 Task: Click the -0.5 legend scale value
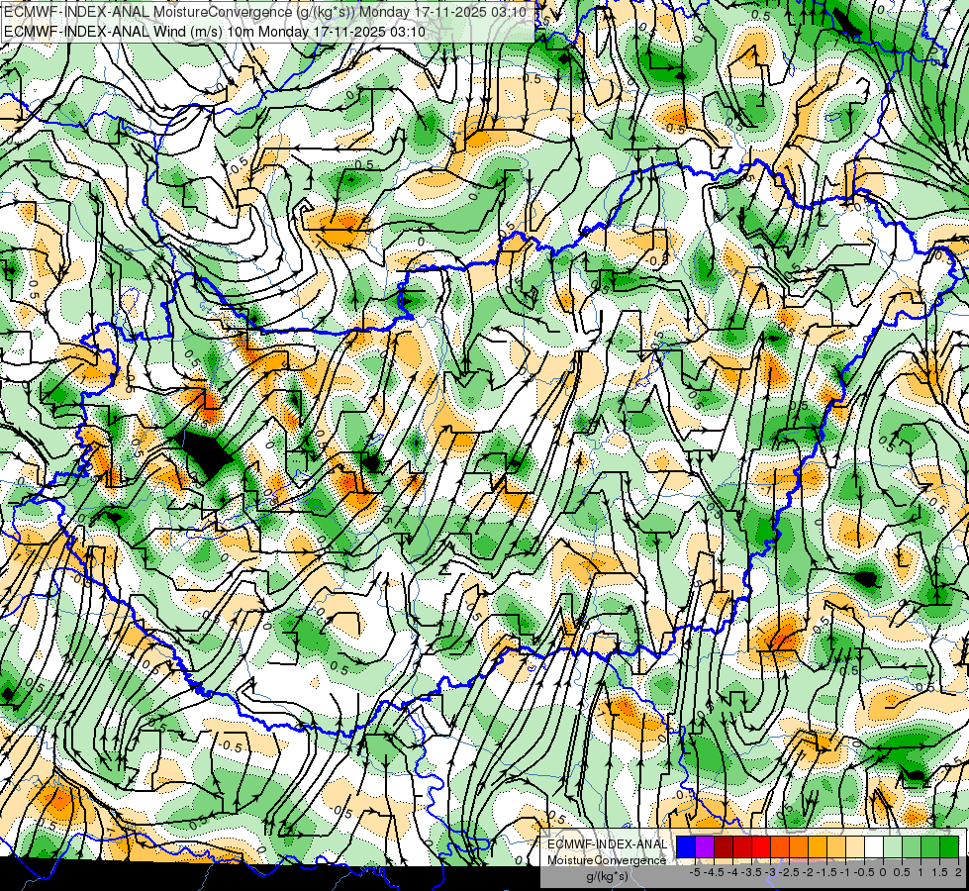coord(864,873)
